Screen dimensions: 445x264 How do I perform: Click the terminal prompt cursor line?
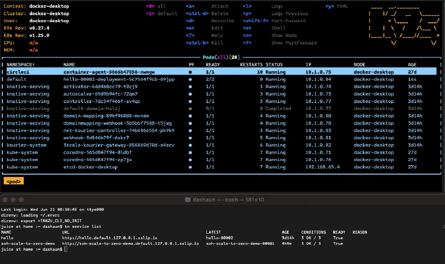click(34, 250)
